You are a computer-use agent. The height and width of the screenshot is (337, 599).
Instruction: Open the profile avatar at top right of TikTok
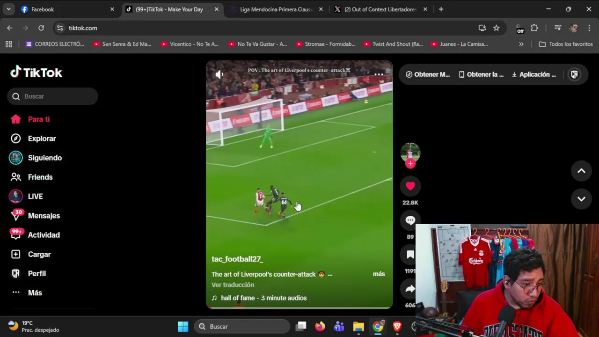tap(574, 74)
